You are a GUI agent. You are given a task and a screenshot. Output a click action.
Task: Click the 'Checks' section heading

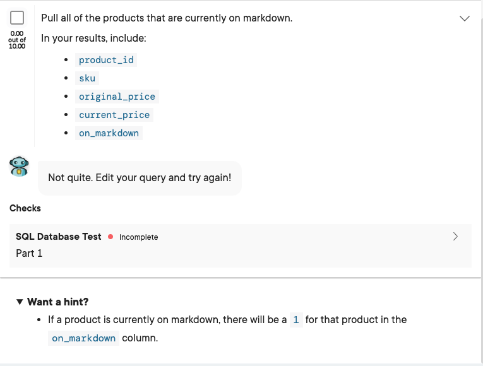(25, 208)
